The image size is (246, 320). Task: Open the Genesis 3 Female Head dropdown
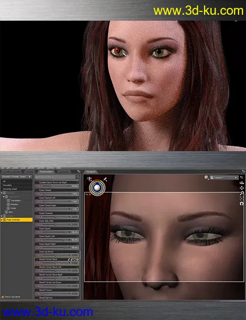(17, 177)
